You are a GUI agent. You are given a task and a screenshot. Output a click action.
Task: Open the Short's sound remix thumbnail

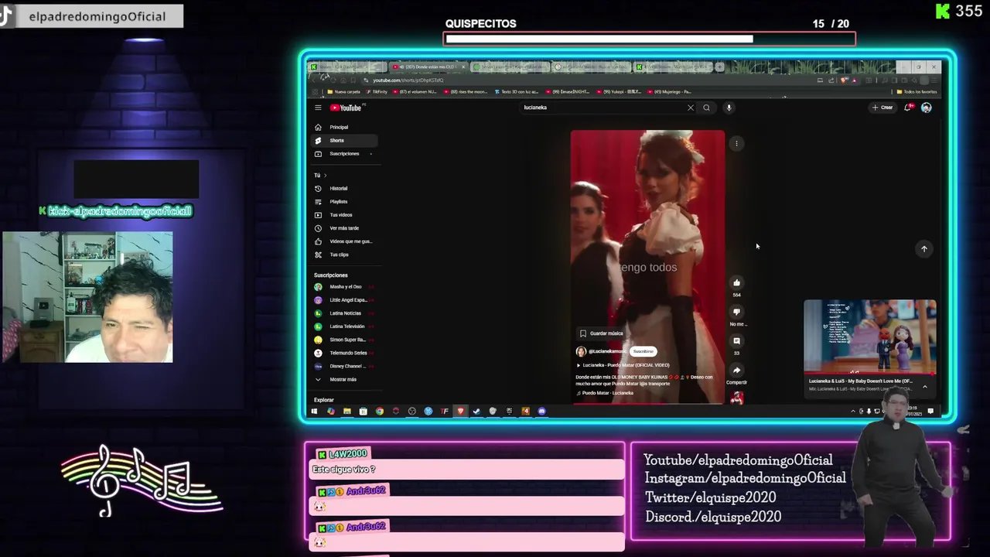(736, 398)
